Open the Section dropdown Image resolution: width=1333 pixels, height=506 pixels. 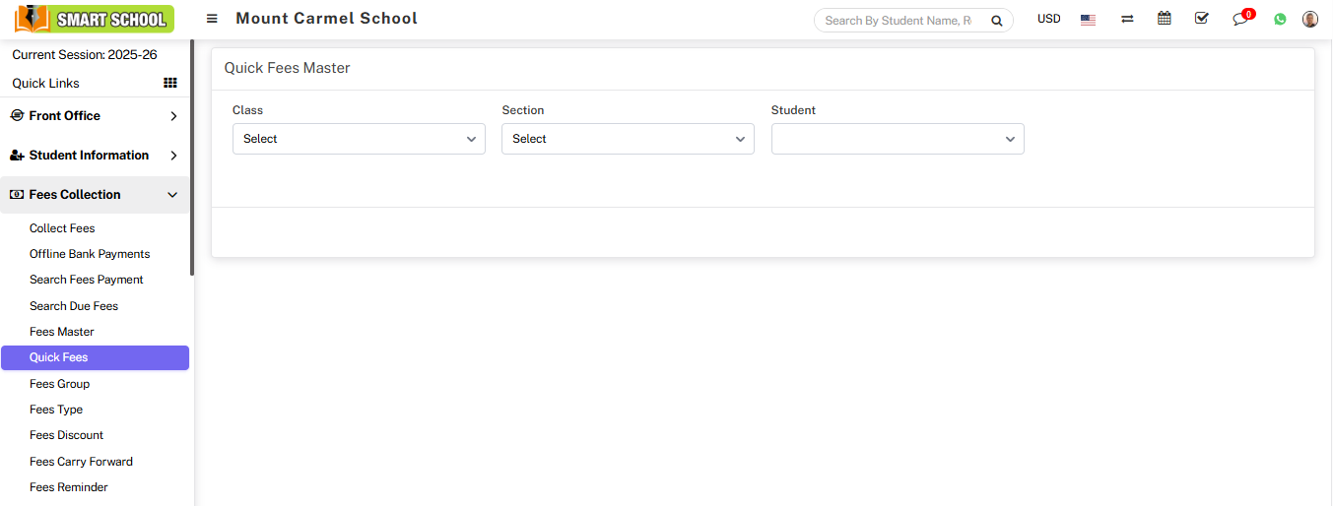pyautogui.click(x=628, y=139)
